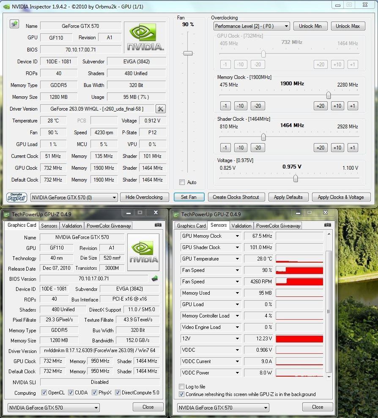Click the Set Fan button
This screenshot has height=418, width=378.
(189, 197)
